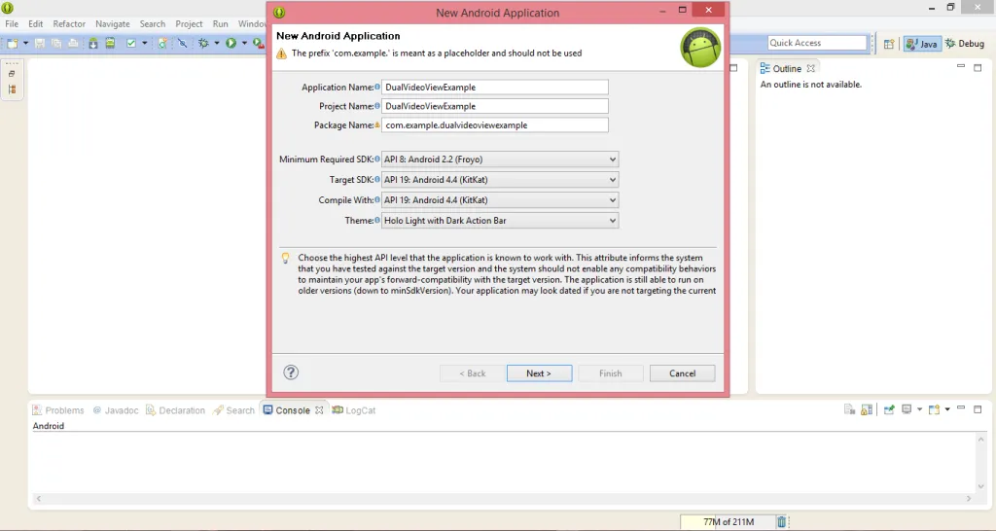Viewport: 996px width, 531px height.
Task: Open the Refactor menu
Action: (x=69, y=23)
